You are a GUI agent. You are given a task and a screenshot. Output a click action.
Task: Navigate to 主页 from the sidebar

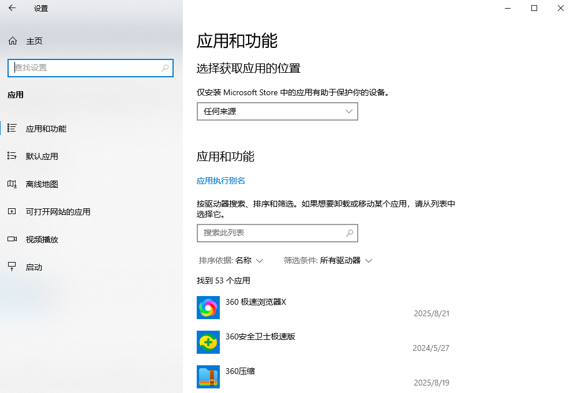click(x=35, y=40)
